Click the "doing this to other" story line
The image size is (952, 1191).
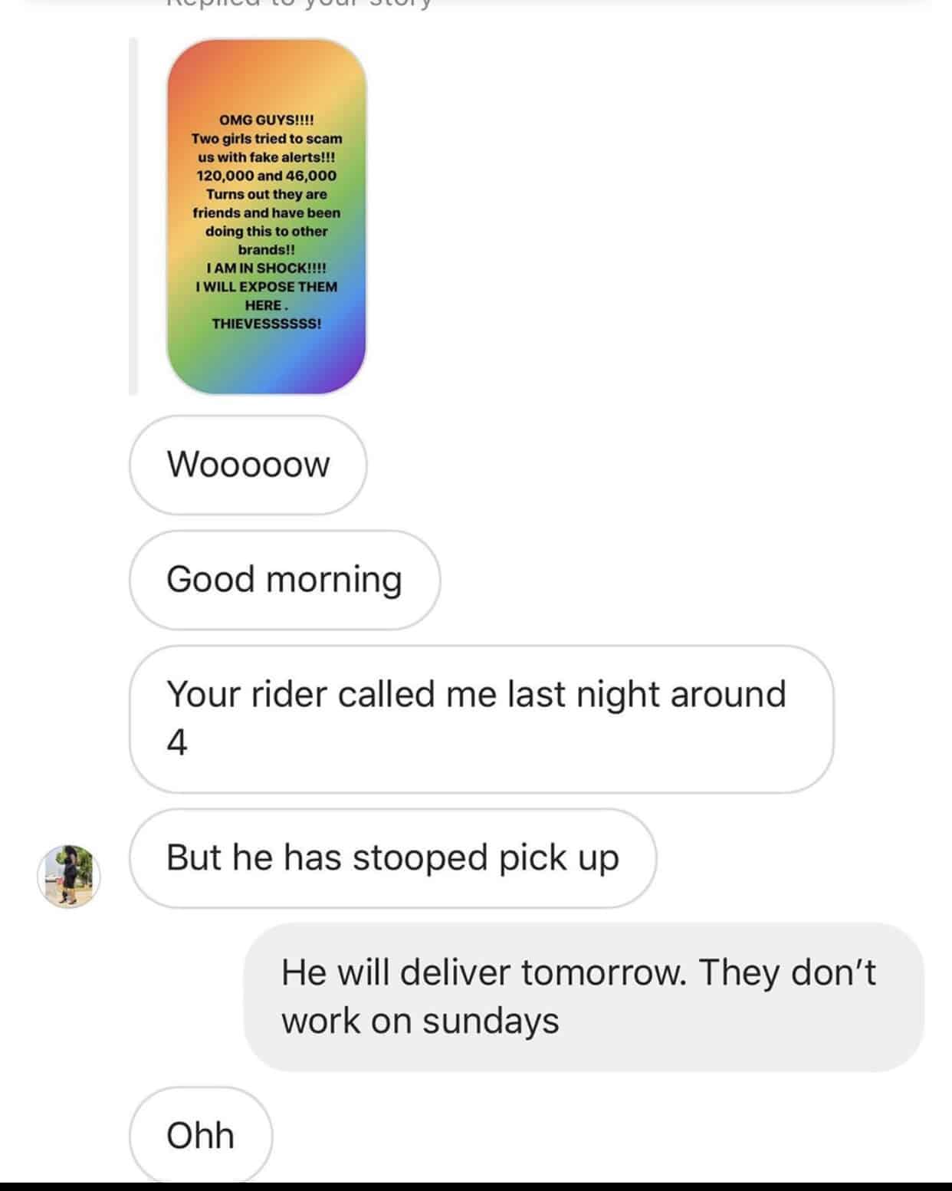pyautogui.click(x=267, y=231)
